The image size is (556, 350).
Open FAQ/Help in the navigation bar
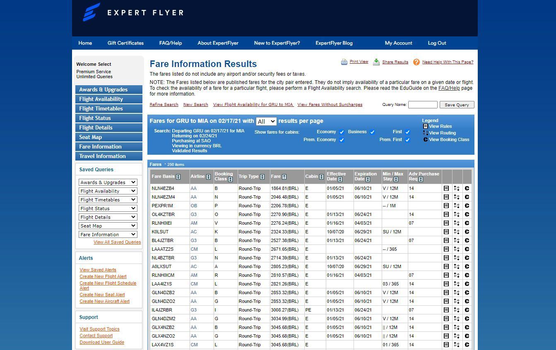[x=171, y=43]
